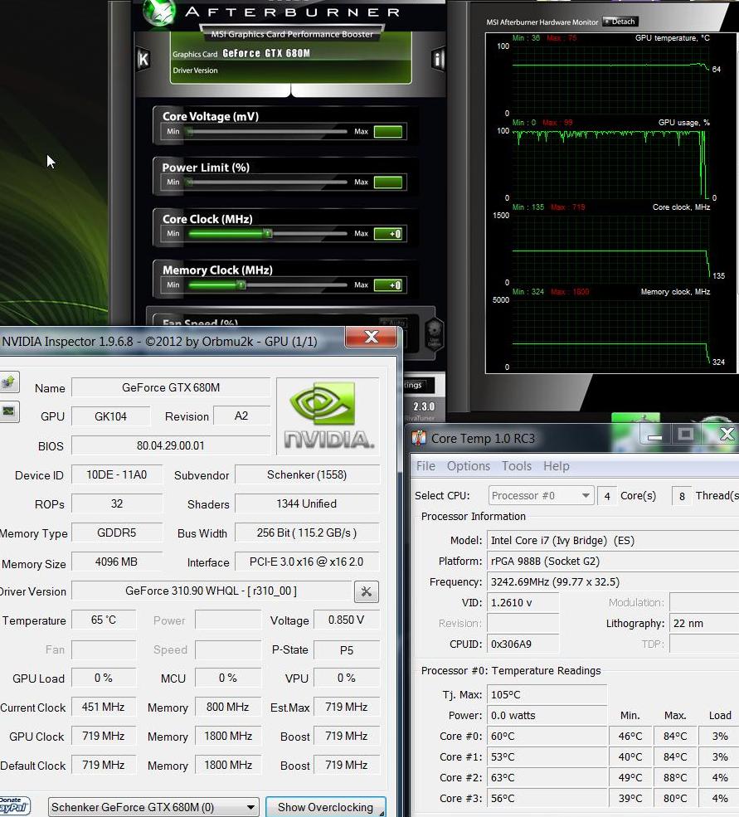Click the NVIDIA logo in Inspector
The image size is (739, 817).
(328, 416)
